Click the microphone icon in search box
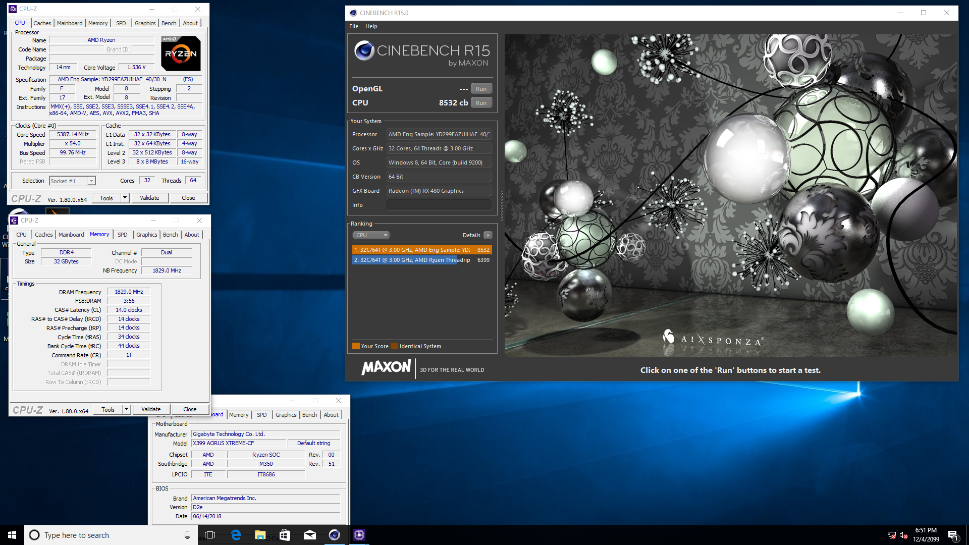 [187, 535]
